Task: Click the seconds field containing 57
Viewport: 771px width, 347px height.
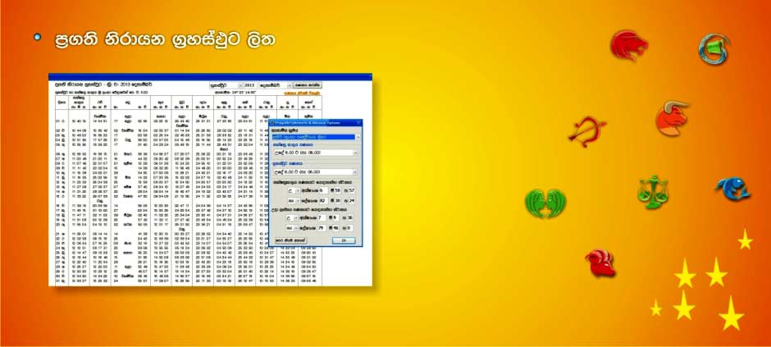Action: point(351,190)
